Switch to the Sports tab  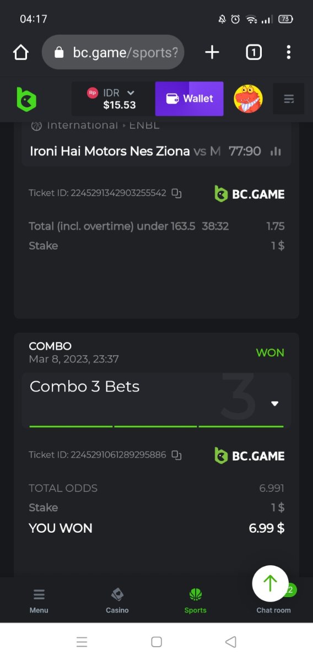click(196, 601)
